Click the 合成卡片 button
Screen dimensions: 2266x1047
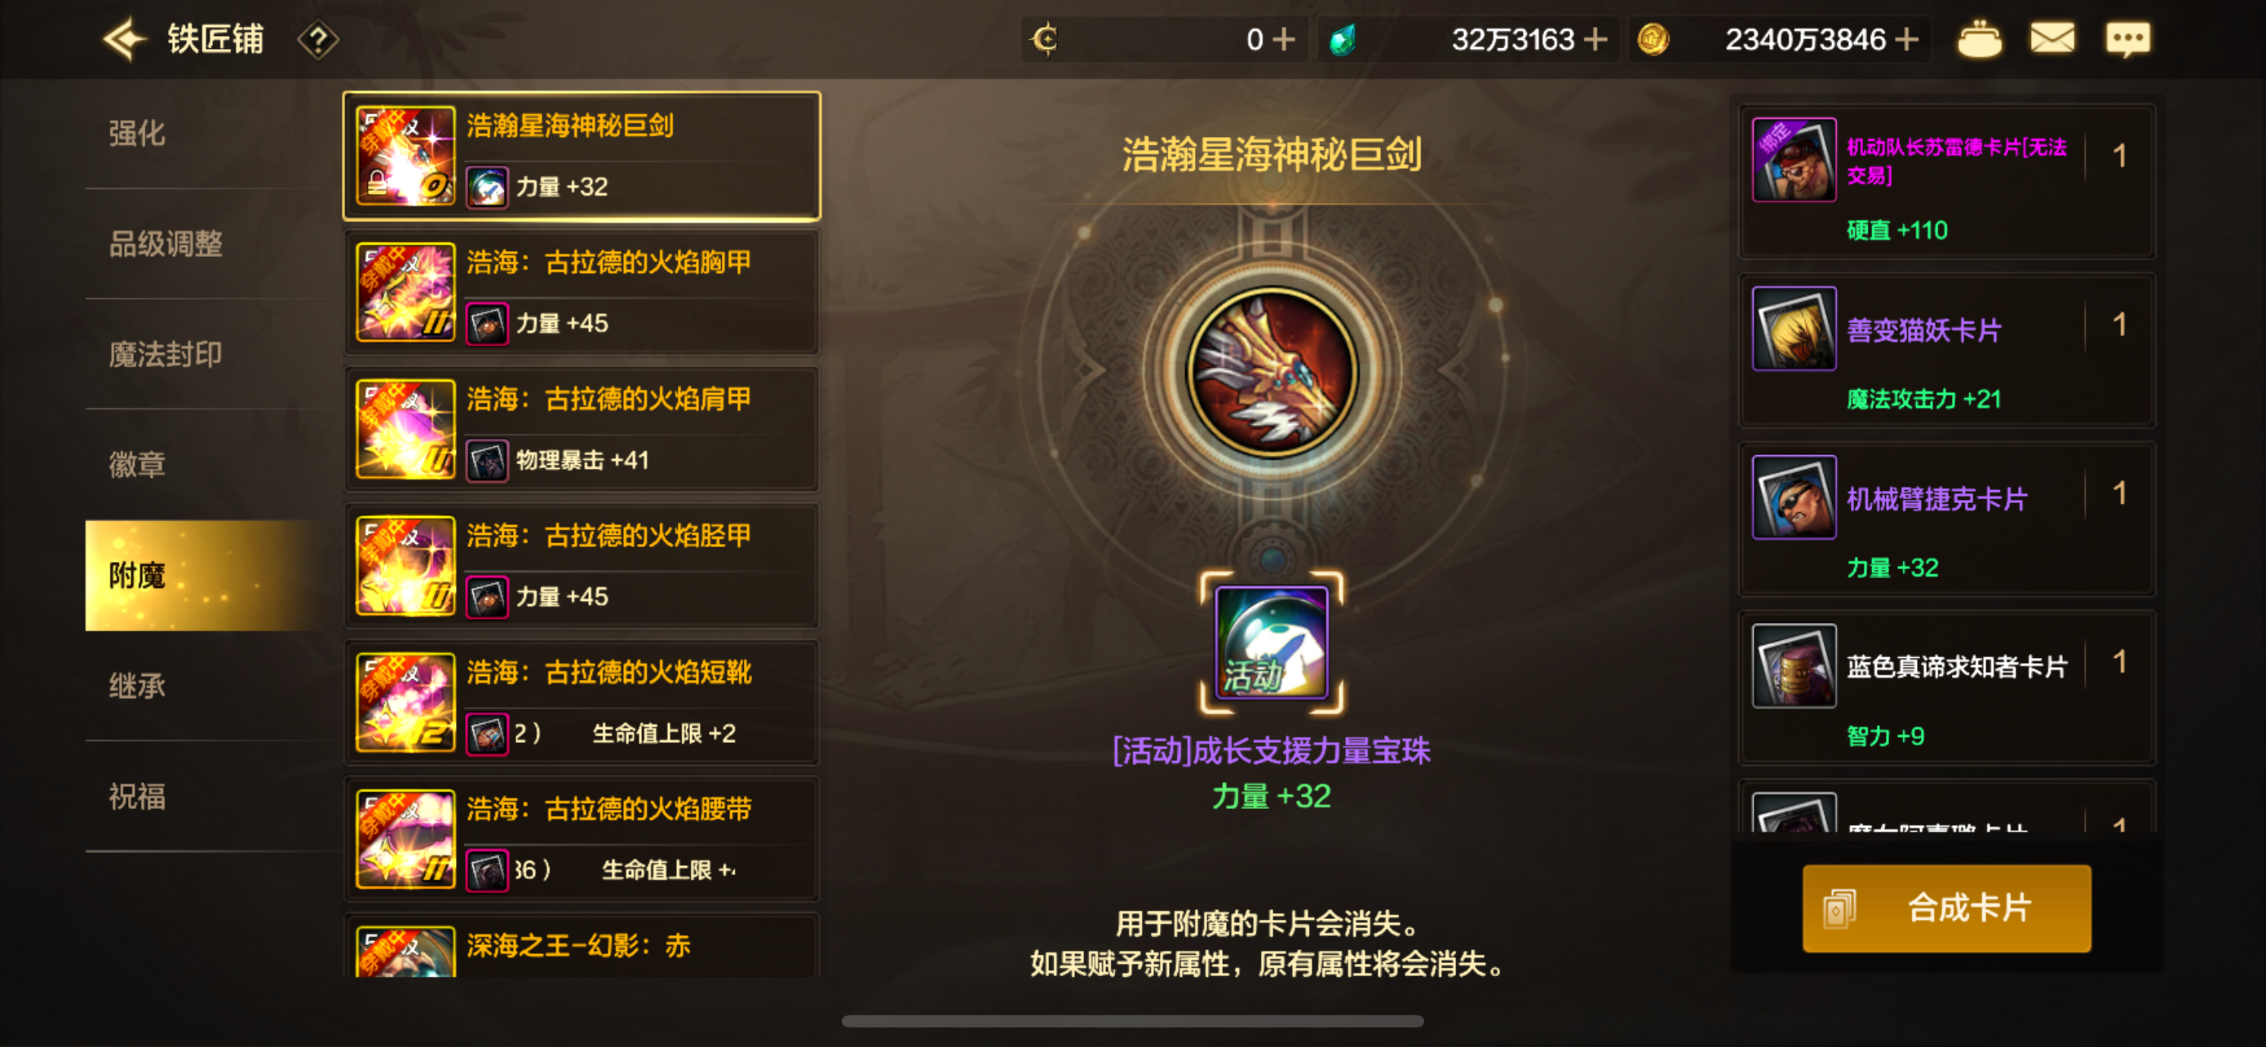1947,908
